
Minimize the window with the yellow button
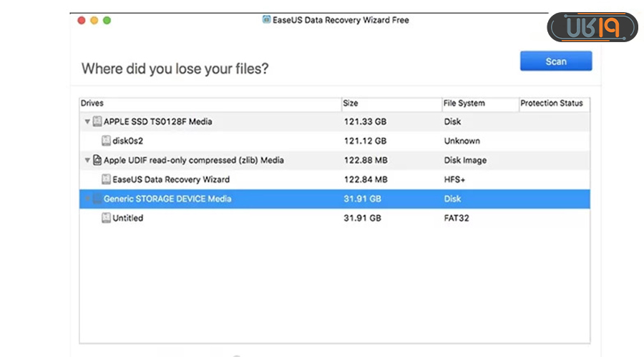(x=94, y=21)
